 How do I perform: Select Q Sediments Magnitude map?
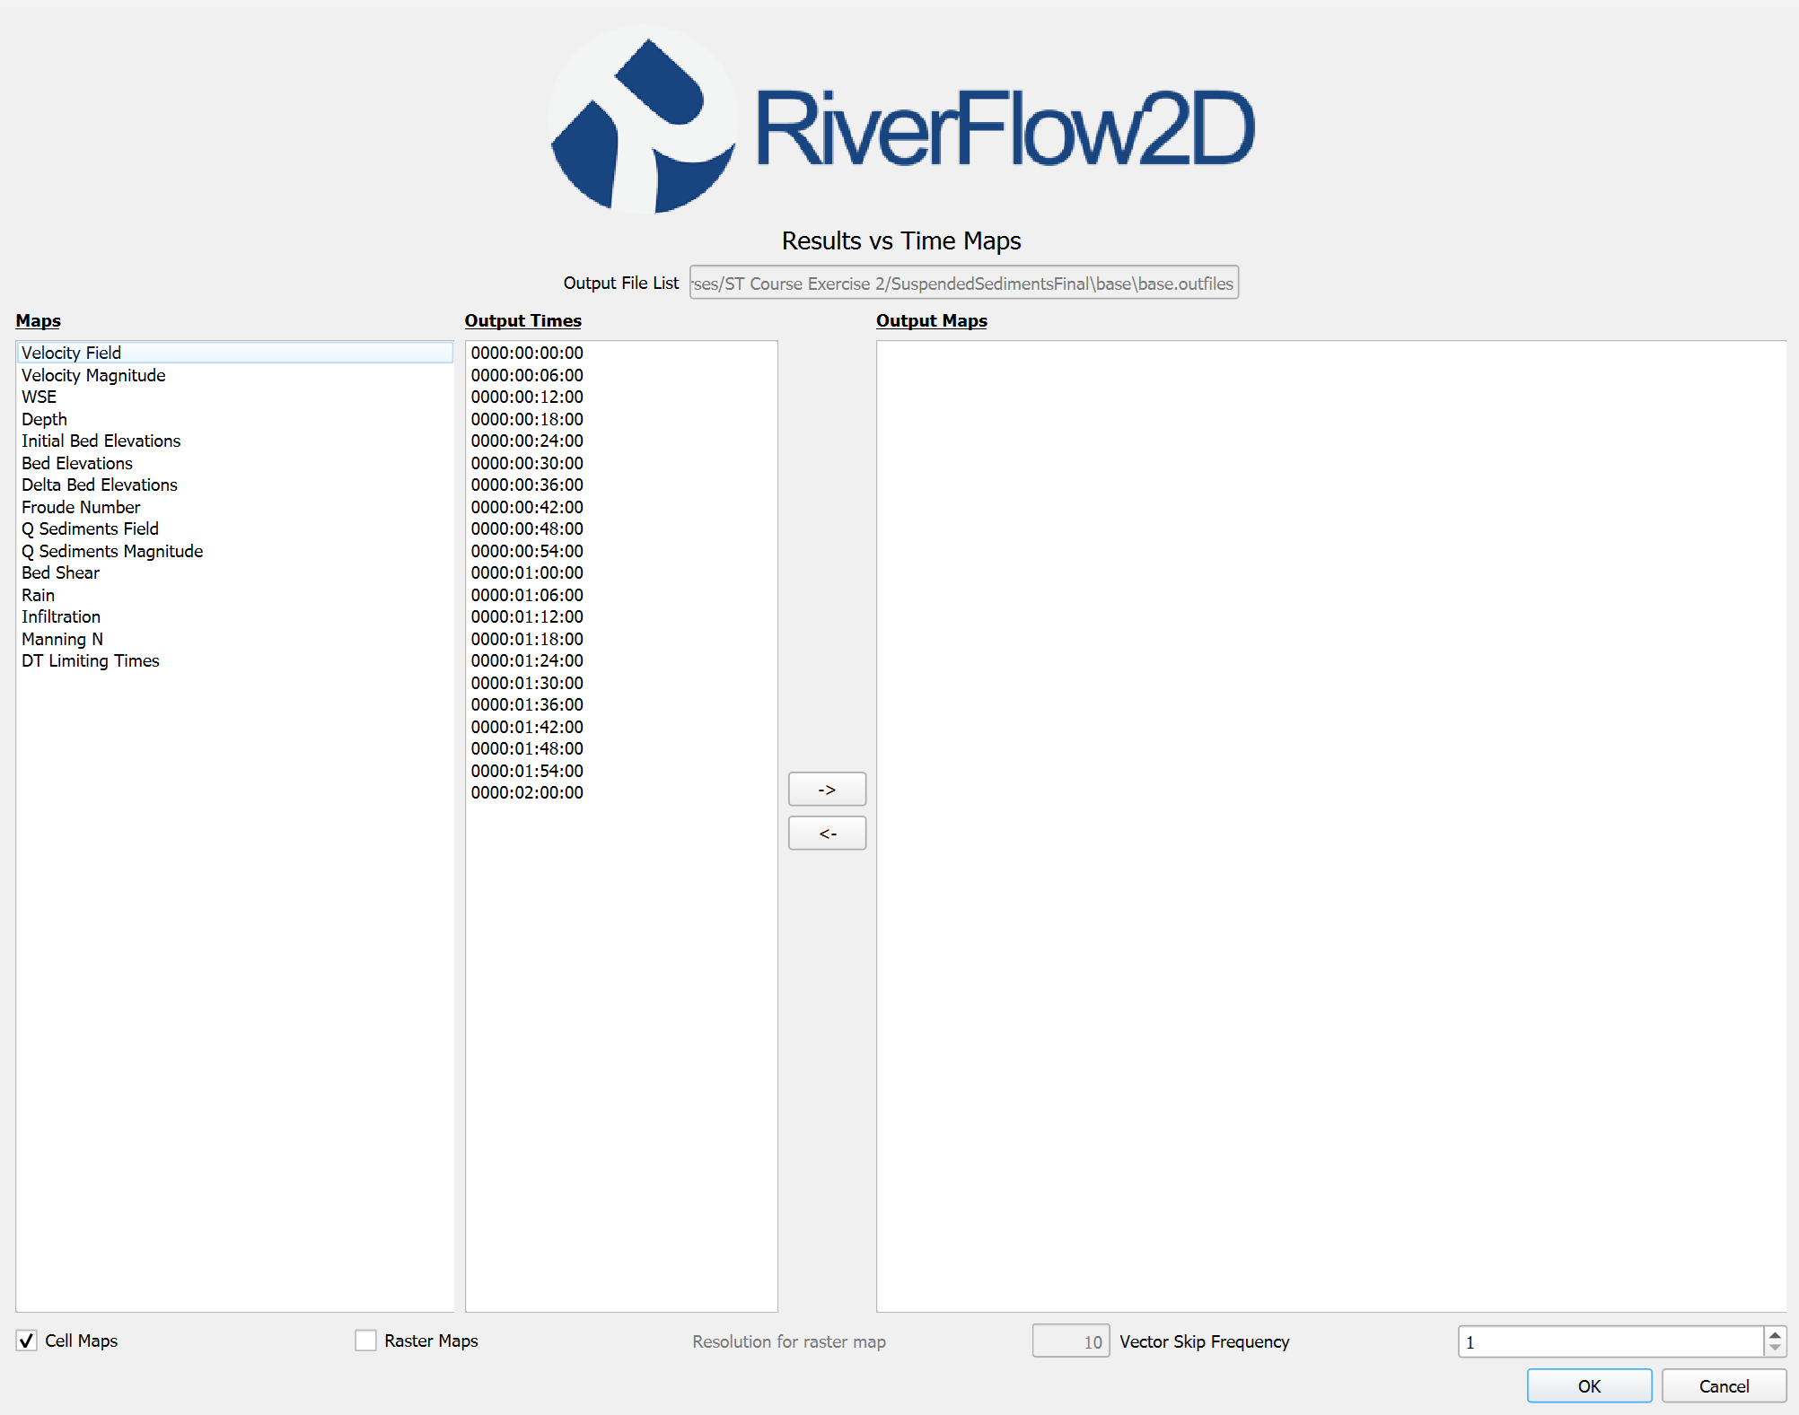tap(112, 551)
